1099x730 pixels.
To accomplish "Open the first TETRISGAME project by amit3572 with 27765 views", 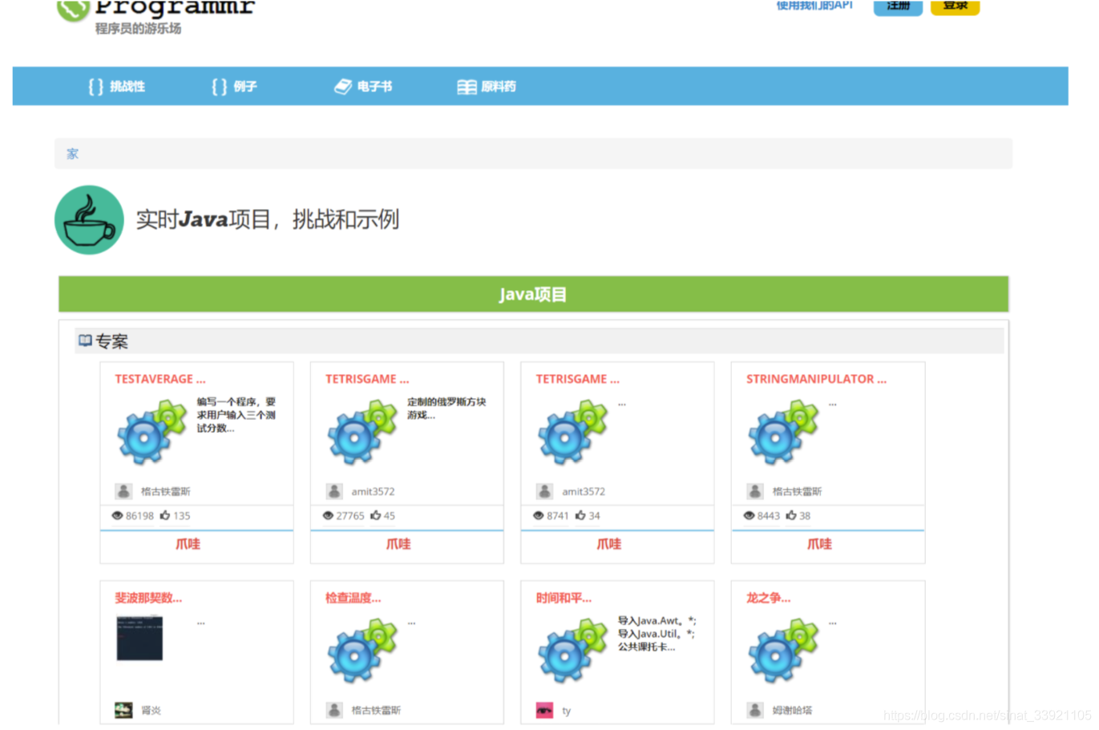I will click(x=367, y=379).
